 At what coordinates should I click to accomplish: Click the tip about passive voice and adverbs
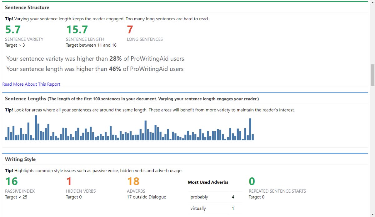click(x=94, y=171)
